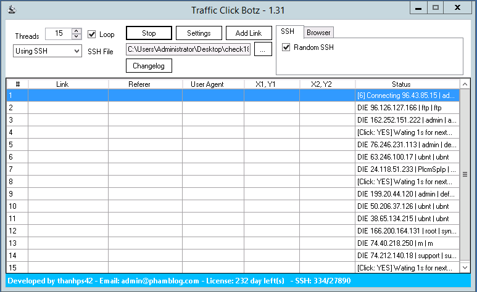Decrease Threads with the down arrow
477x292 pixels.
77,36
